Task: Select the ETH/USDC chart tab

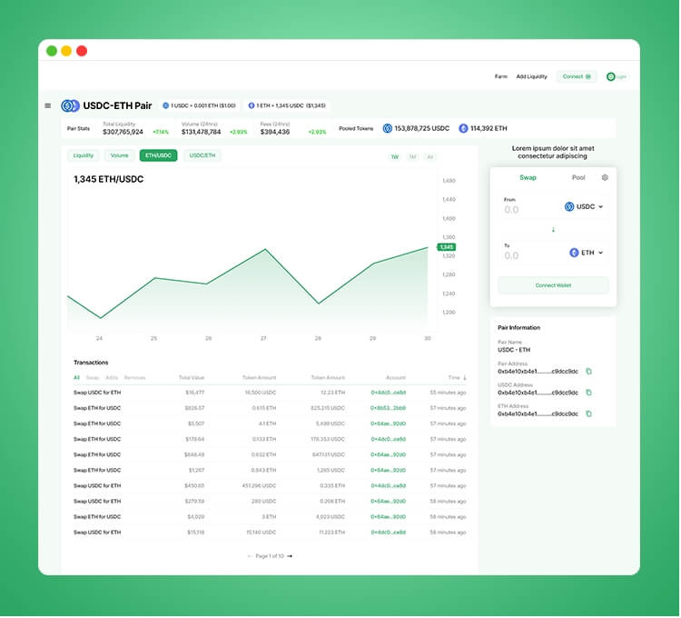Action: (x=159, y=155)
